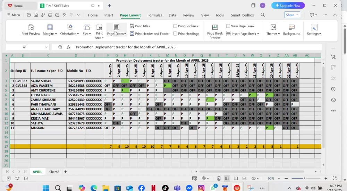Open Page Break Preview
Viewport: 347px width, 191px height.
[215, 32]
